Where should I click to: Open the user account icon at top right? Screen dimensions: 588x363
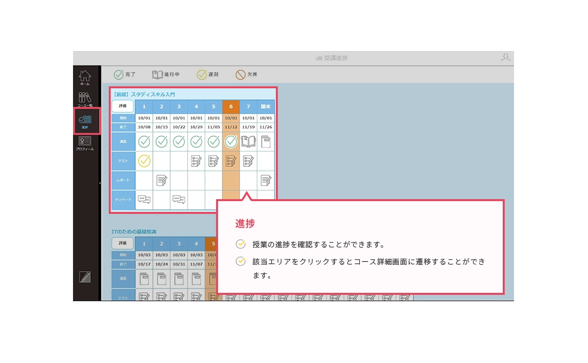pyautogui.click(x=505, y=58)
